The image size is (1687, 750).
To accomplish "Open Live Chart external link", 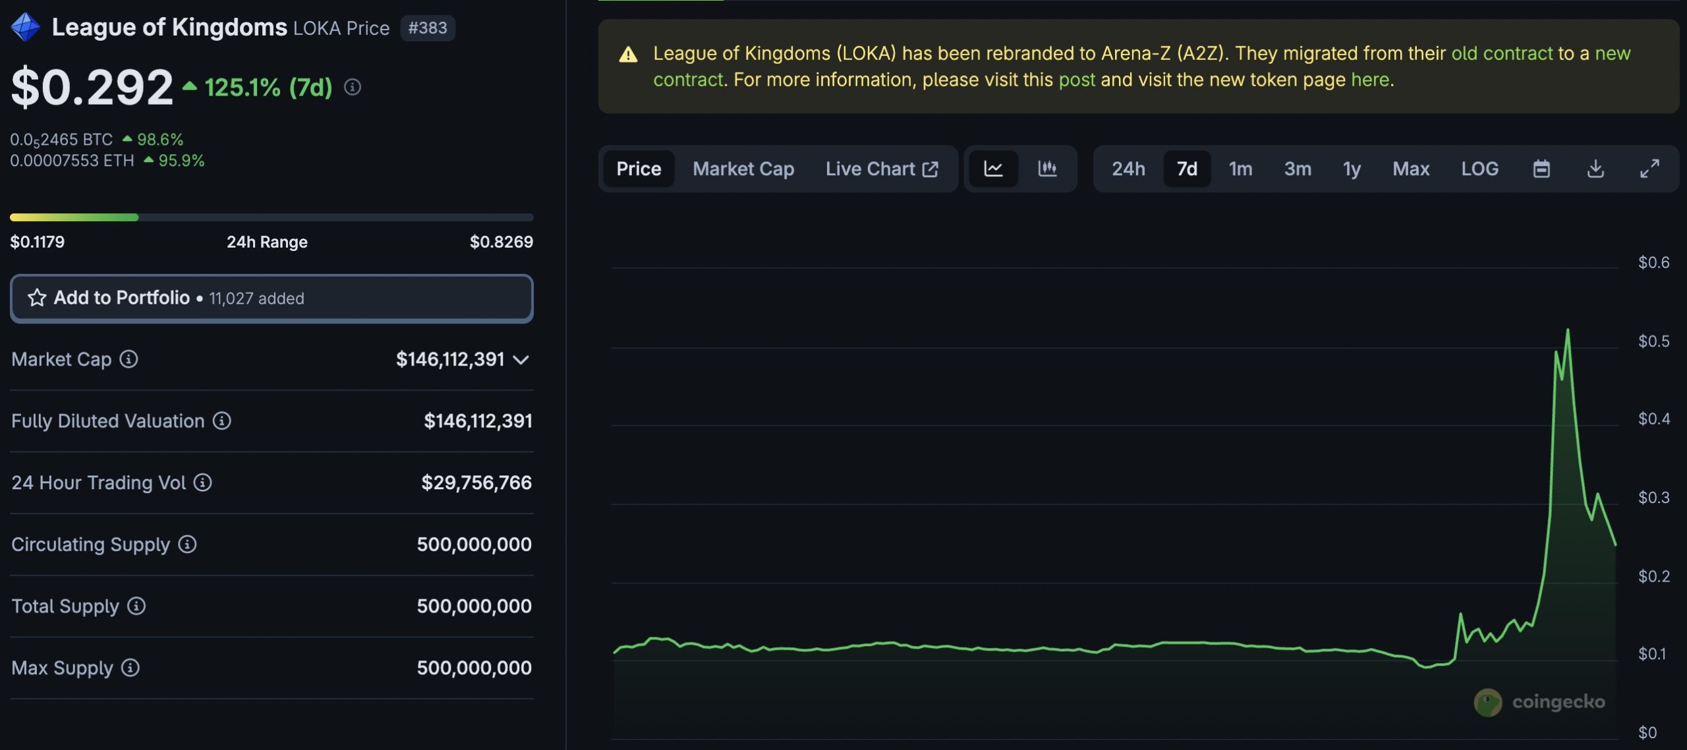I will pyautogui.click(x=882, y=169).
